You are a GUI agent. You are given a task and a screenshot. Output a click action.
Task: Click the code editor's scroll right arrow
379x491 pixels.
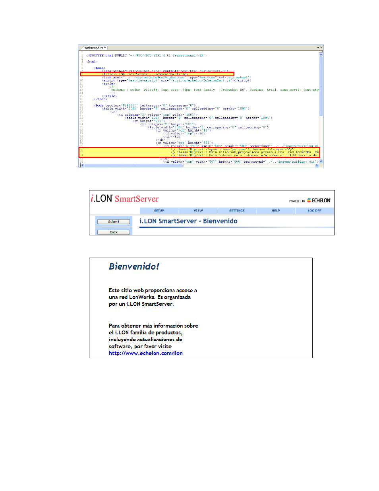pyautogui.click(x=317, y=165)
